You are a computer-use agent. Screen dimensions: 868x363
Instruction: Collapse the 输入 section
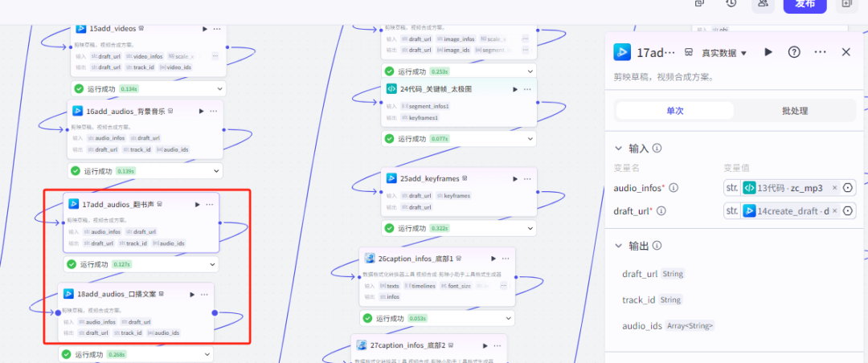[618, 149]
